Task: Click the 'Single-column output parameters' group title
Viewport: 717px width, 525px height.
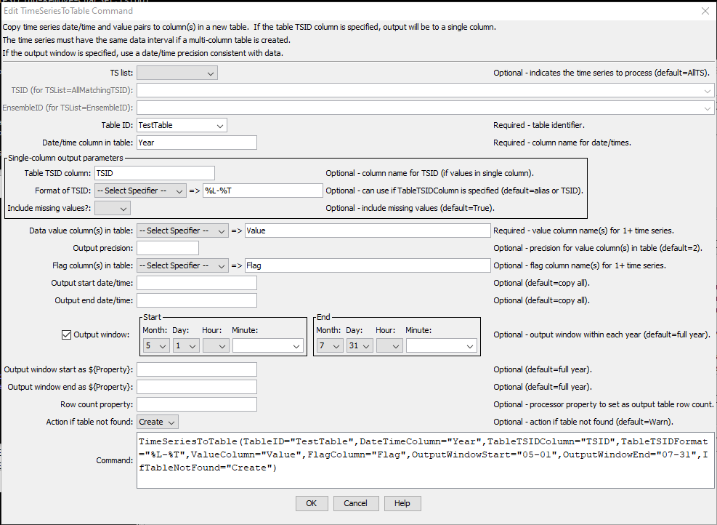Action: point(66,158)
